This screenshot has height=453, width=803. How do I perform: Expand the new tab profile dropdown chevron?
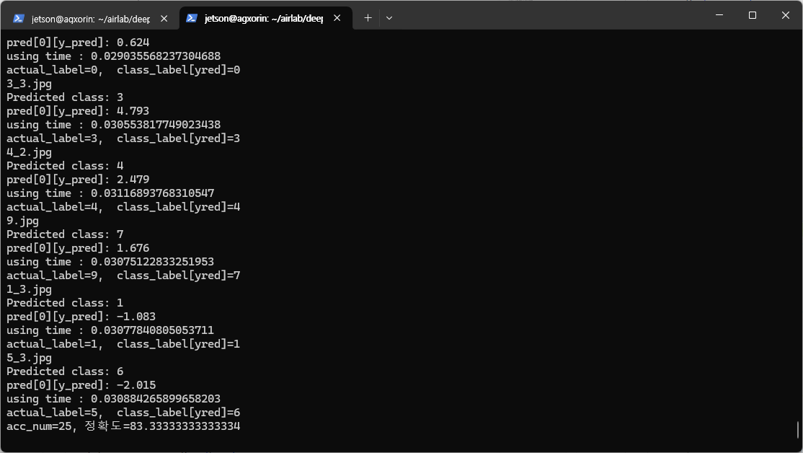coord(389,18)
